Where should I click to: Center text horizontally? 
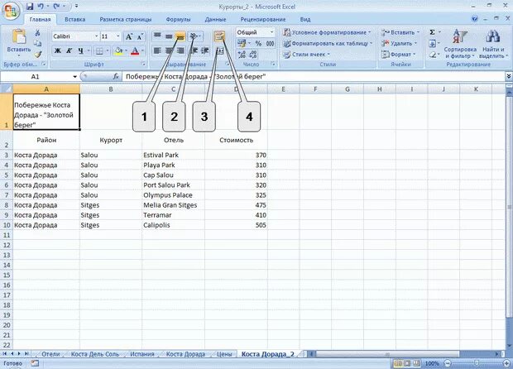pos(169,50)
